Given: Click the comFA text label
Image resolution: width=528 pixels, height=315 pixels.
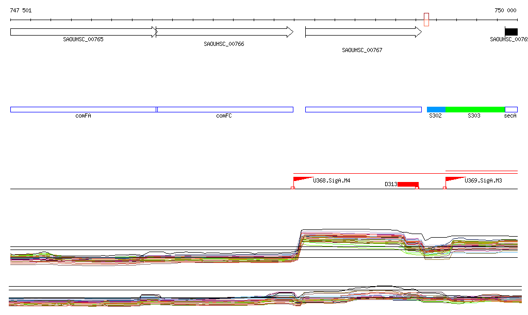Looking at the screenshot, I should click(83, 116).
